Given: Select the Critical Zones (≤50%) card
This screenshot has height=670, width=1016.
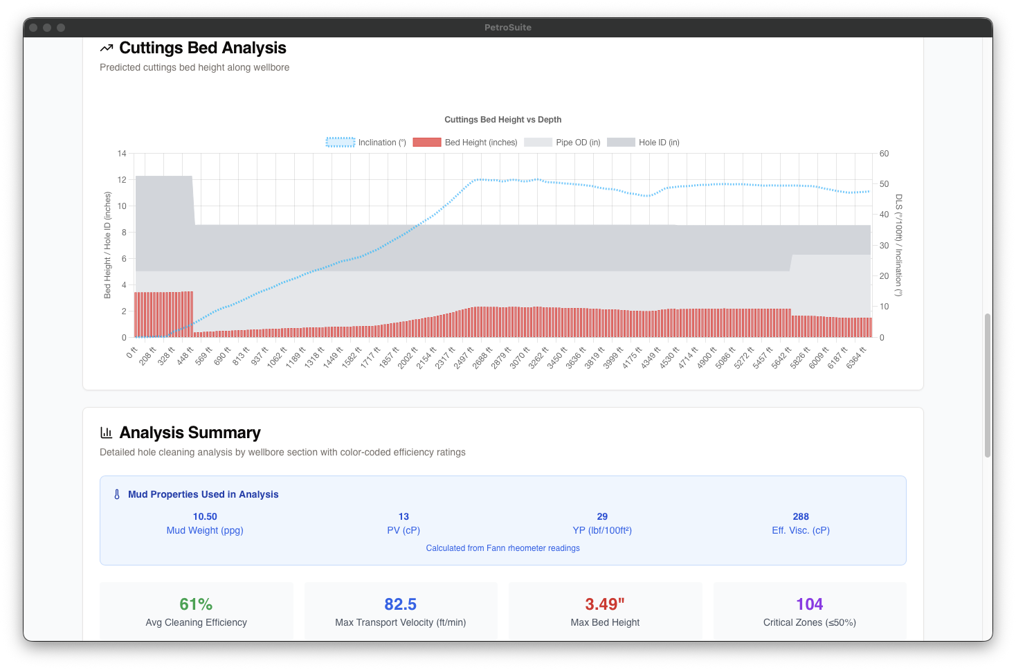Looking at the screenshot, I should [x=809, y=611].
